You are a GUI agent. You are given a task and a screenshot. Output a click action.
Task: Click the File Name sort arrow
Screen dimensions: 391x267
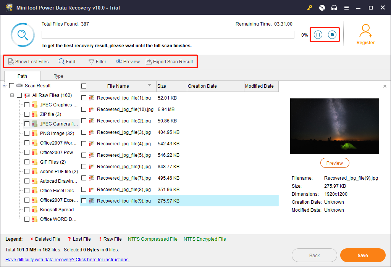pyautogui.click(x=149, y=85)
